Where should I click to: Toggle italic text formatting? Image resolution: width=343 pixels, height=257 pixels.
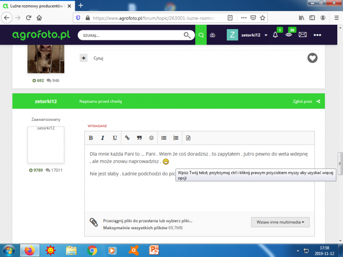(x=102, y=138)
